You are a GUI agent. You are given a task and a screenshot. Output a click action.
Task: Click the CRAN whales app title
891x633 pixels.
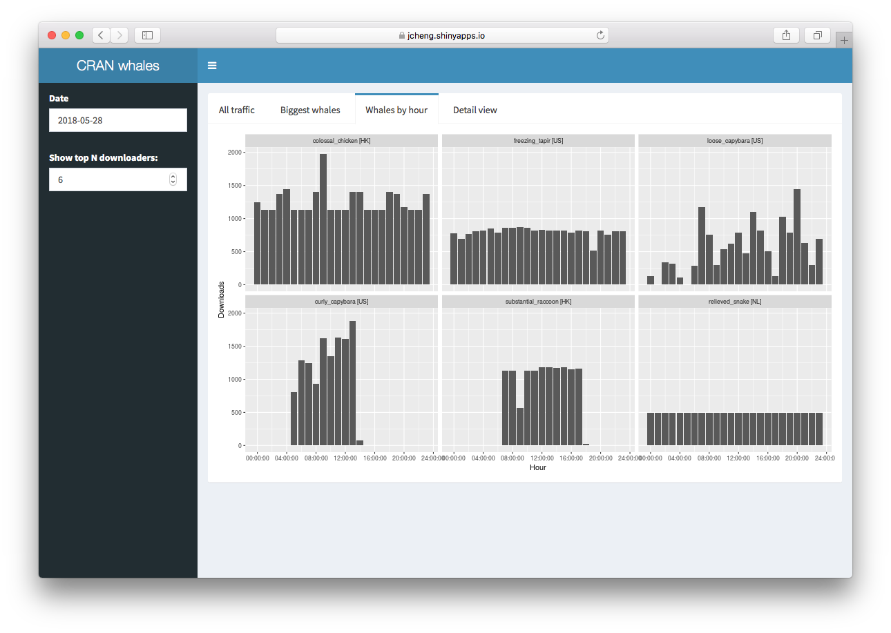117,65
